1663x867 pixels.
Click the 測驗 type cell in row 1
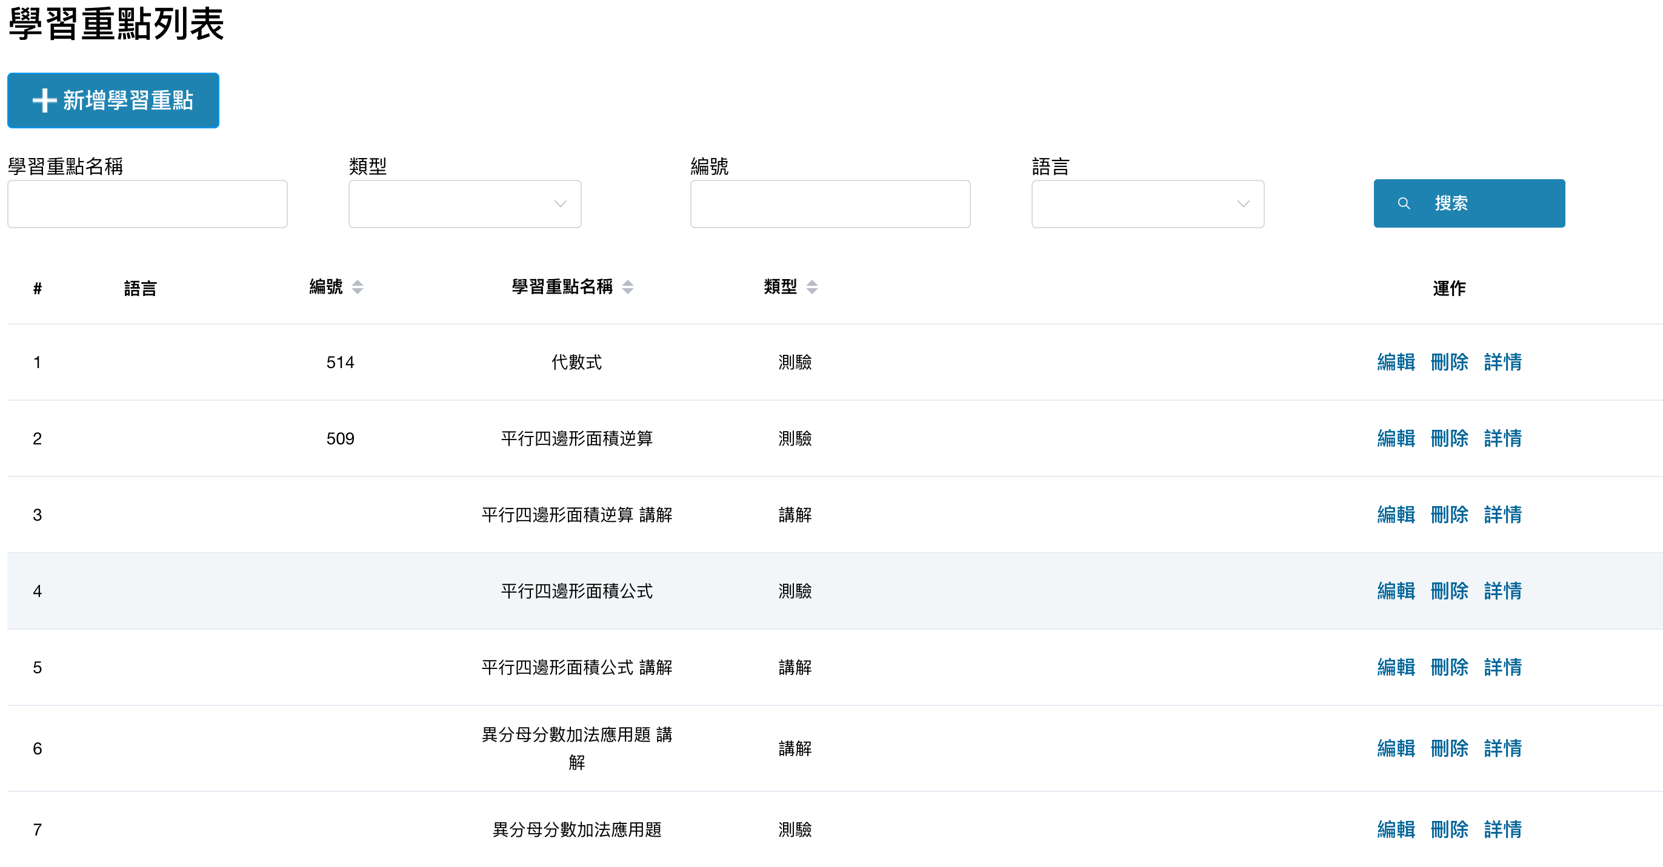[x=795, y=362]
